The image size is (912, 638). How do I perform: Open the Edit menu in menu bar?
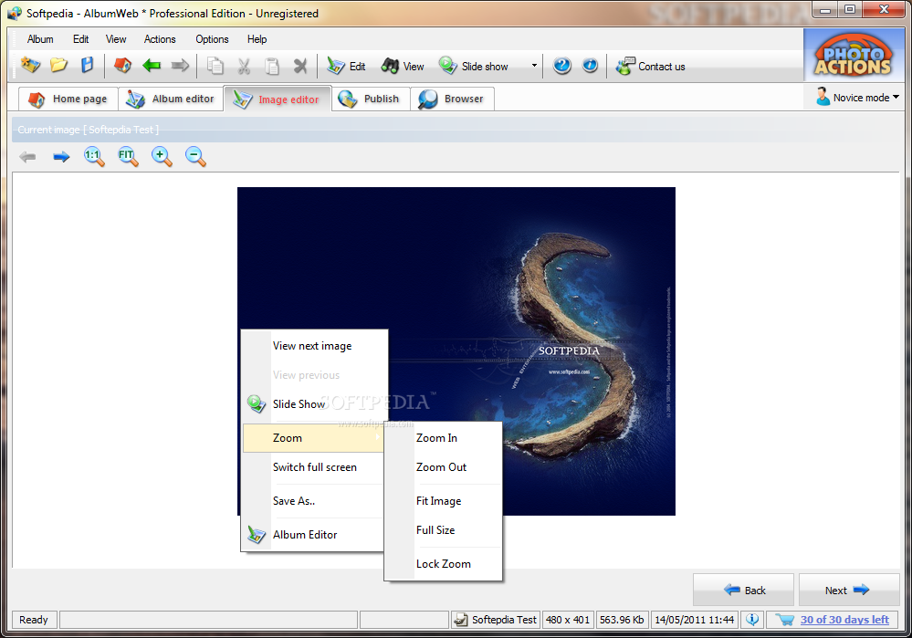pos(81,39)
